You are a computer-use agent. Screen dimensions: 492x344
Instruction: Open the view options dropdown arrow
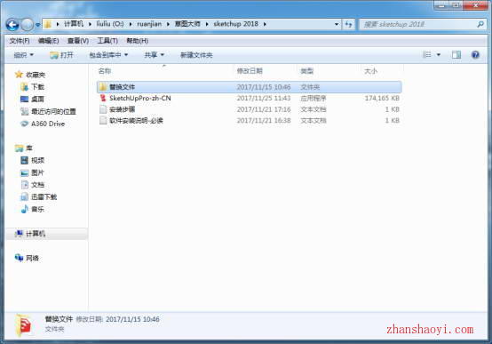[439, 55]
